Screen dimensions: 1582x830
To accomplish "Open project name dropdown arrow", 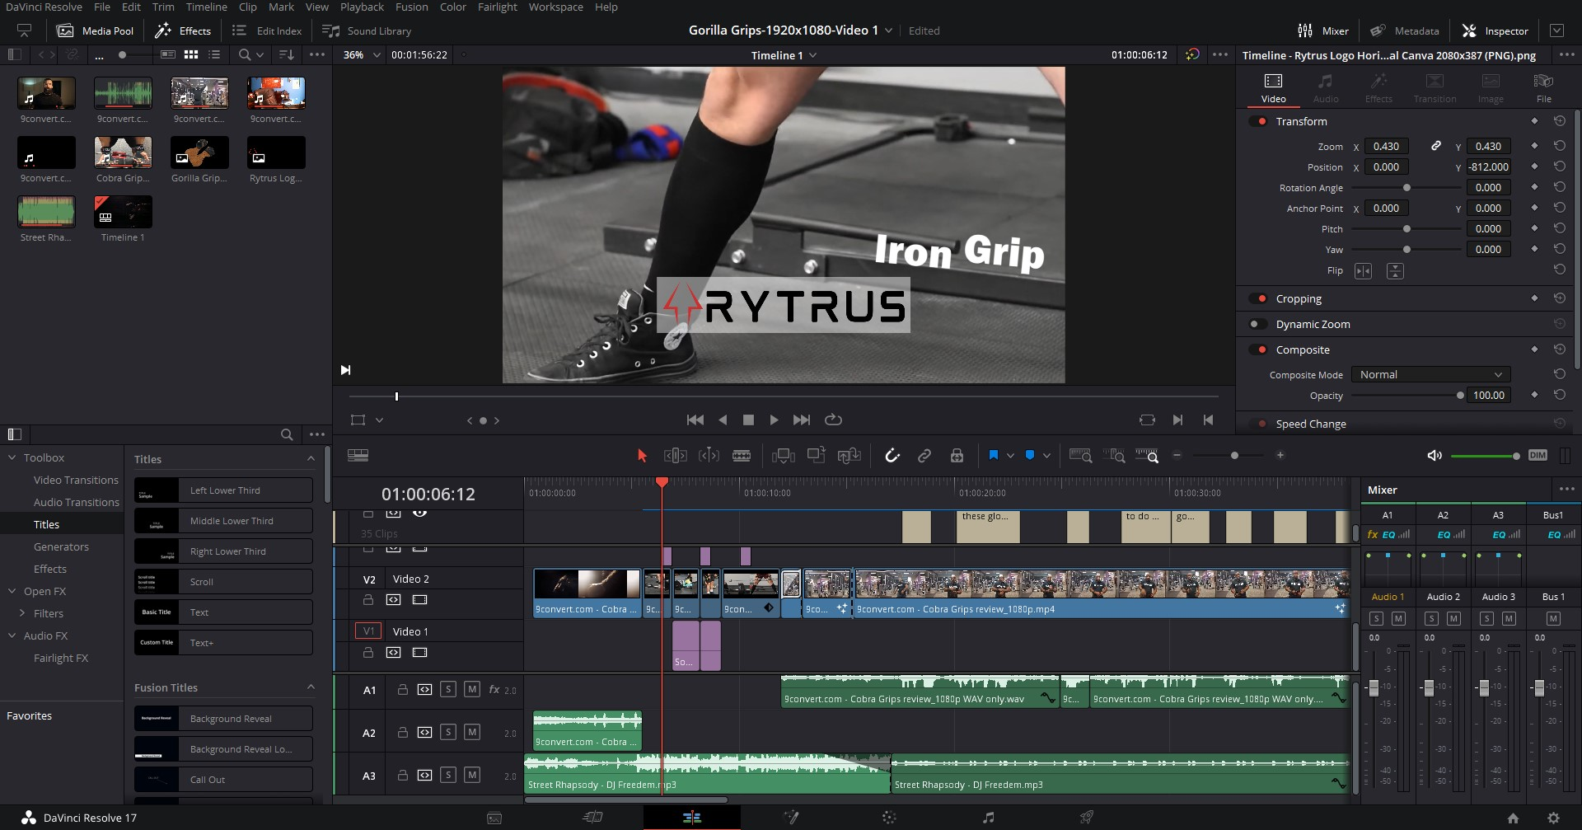I will [x=888, y=30].
